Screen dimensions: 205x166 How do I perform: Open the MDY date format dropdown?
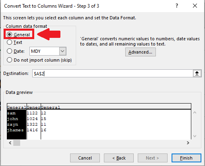(x=62, y=51)
